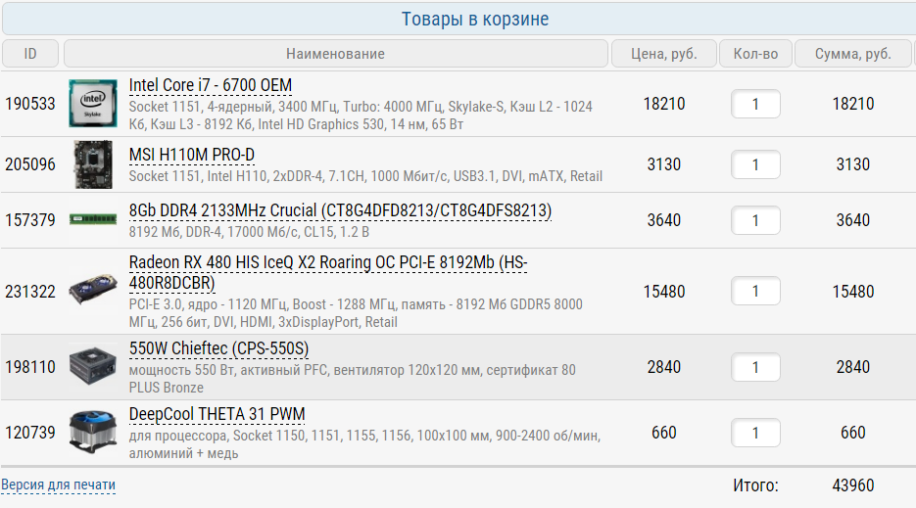Click the Intel H110 mATX motherboard description
Screen dimensions: 916x508
pos(365,176)
